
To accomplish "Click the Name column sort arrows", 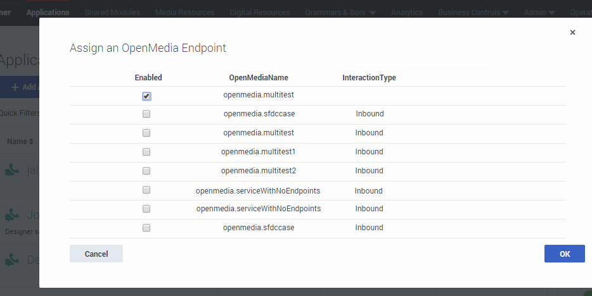I will tap(30, 142).
